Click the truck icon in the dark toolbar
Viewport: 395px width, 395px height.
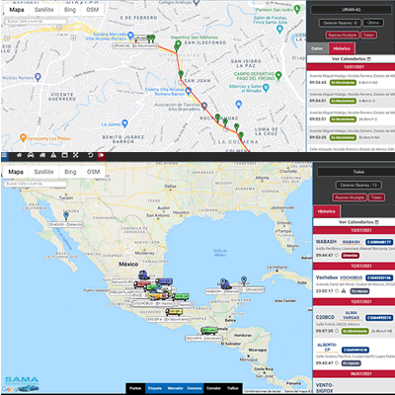(42, 155)
